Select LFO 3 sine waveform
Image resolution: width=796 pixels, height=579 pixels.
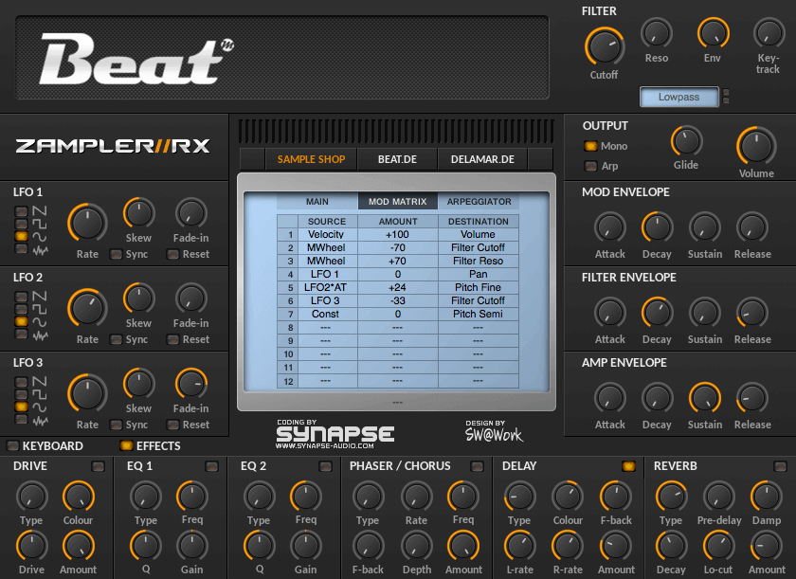[x=21, y=407]
